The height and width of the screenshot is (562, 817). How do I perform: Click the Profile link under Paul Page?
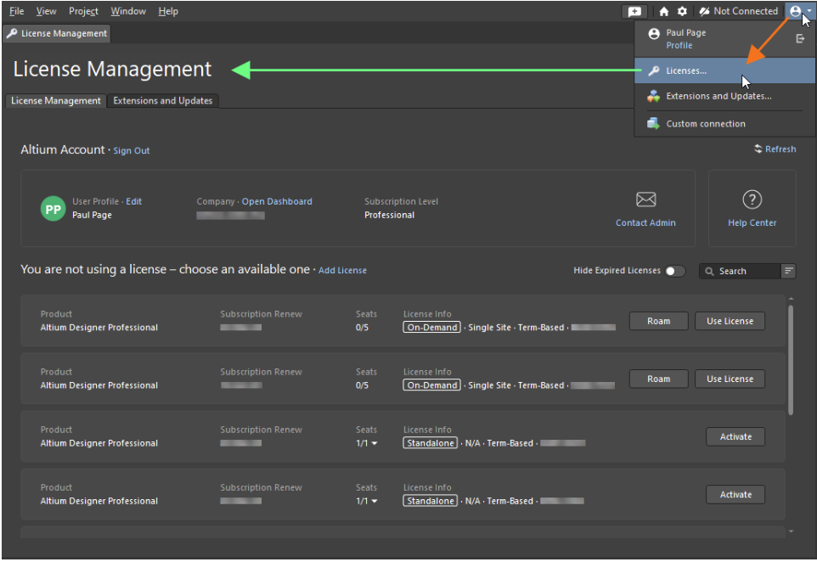pos(679,45)
